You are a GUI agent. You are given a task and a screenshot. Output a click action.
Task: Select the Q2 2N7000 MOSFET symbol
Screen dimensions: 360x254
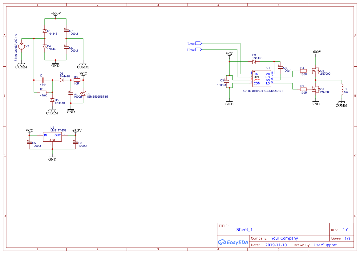tap(315, 89)
